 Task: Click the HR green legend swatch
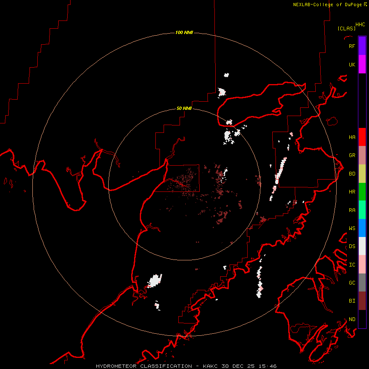pyautogui.click(x=362, y=192)
